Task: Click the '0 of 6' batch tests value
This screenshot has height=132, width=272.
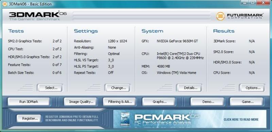Action: coord(57,73)
